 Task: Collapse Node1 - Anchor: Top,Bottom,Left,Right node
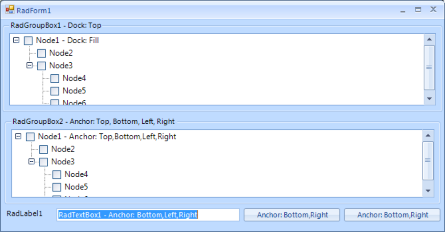click(18, 137)
